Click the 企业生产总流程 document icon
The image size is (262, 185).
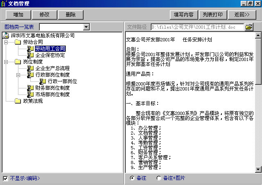tap(30, 68)
